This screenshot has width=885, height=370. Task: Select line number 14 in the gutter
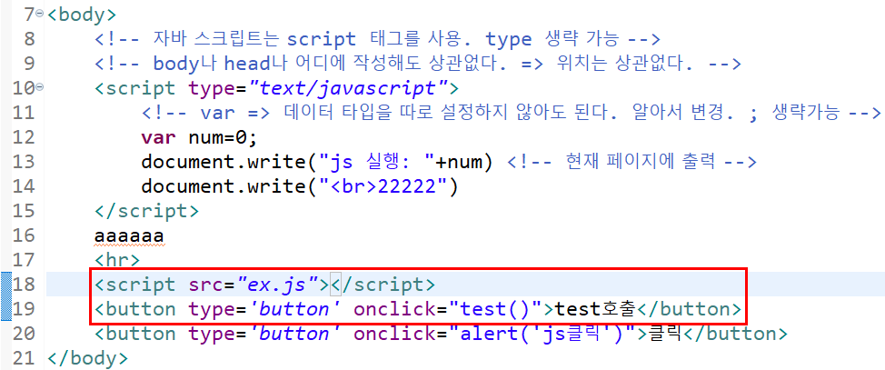(x=24, y=187)
